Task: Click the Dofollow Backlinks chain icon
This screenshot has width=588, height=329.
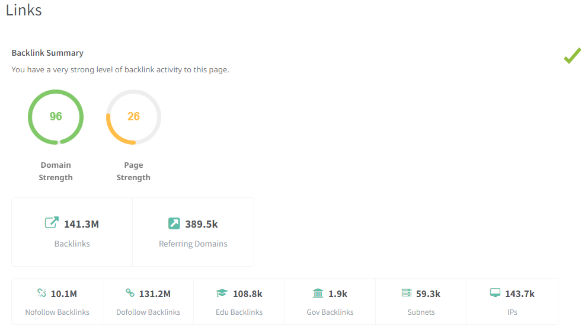Action: [130, 293]
